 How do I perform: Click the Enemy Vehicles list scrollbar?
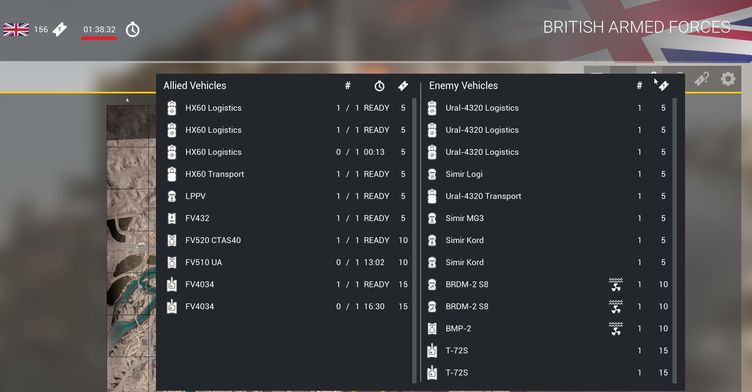click(674, 240)
